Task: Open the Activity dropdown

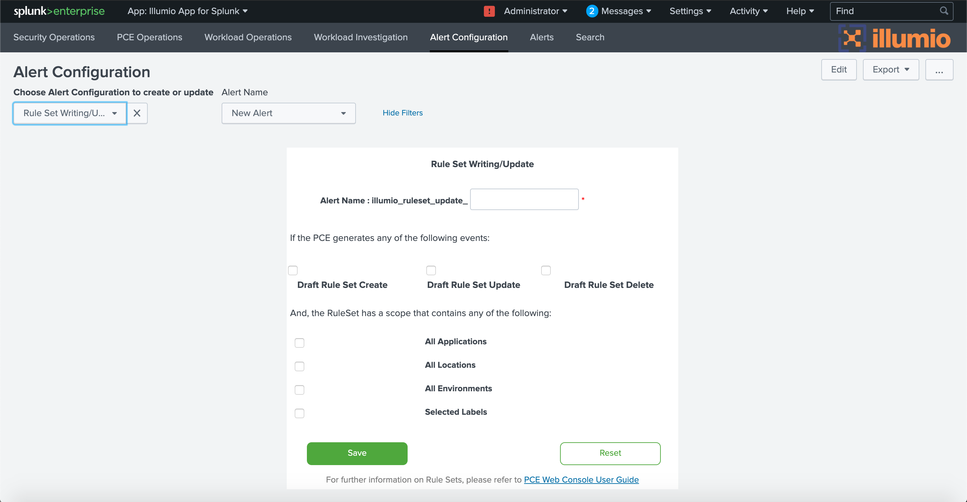Action: [748, 11]
